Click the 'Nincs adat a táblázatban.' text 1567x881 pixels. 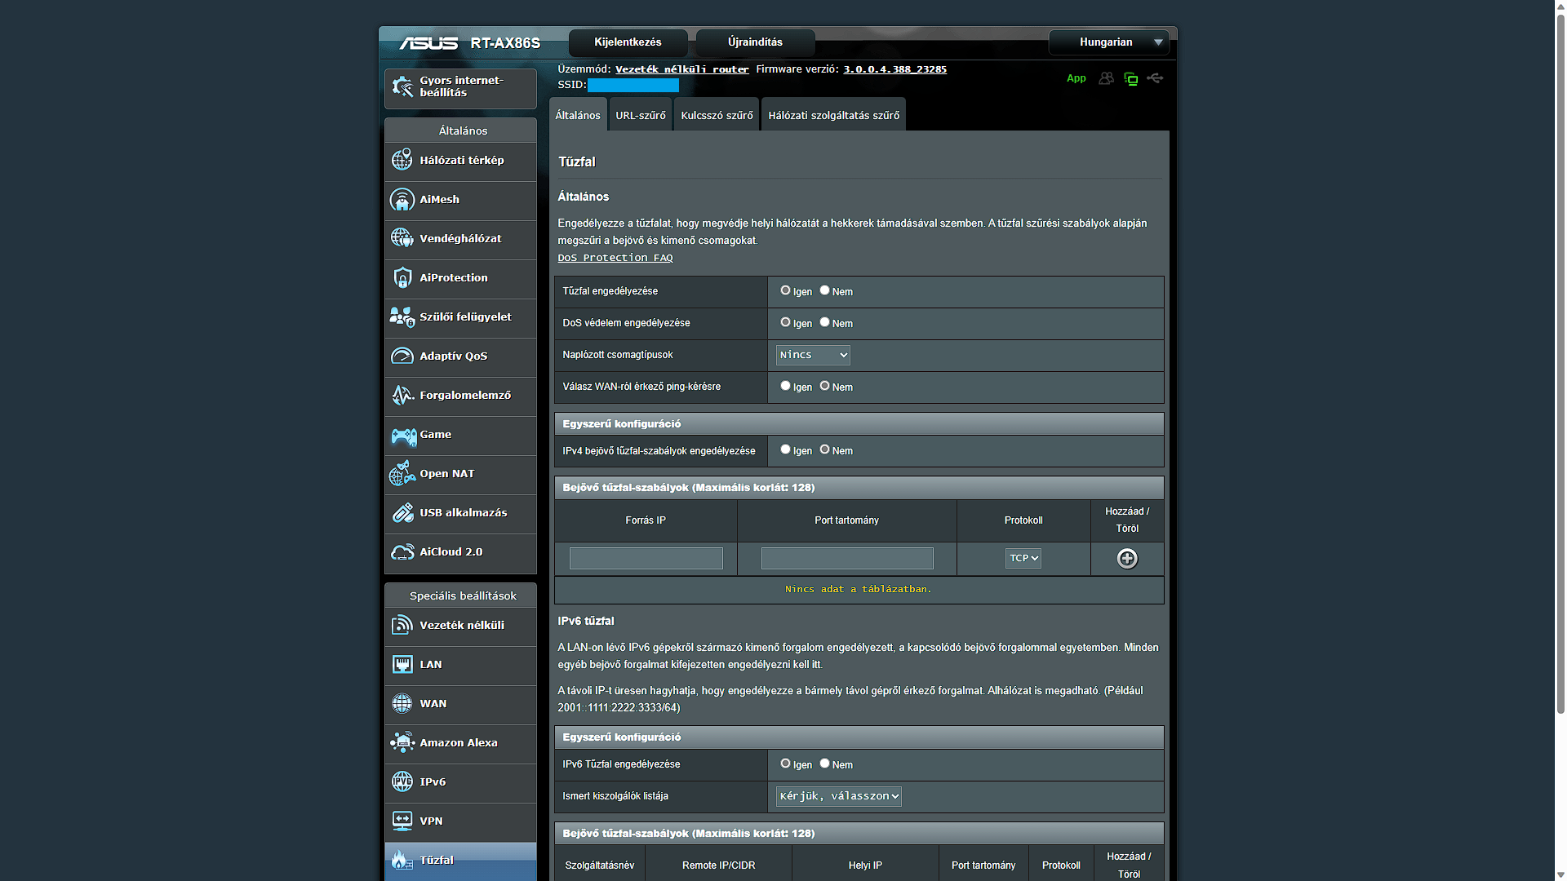point(858,589)
